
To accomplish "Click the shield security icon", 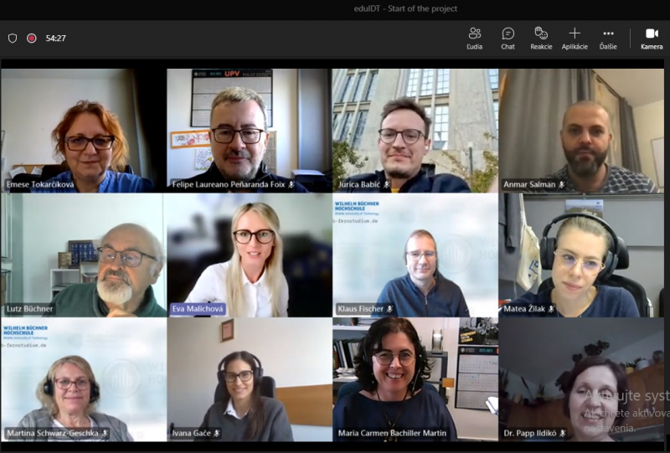I will click(13, 38).
